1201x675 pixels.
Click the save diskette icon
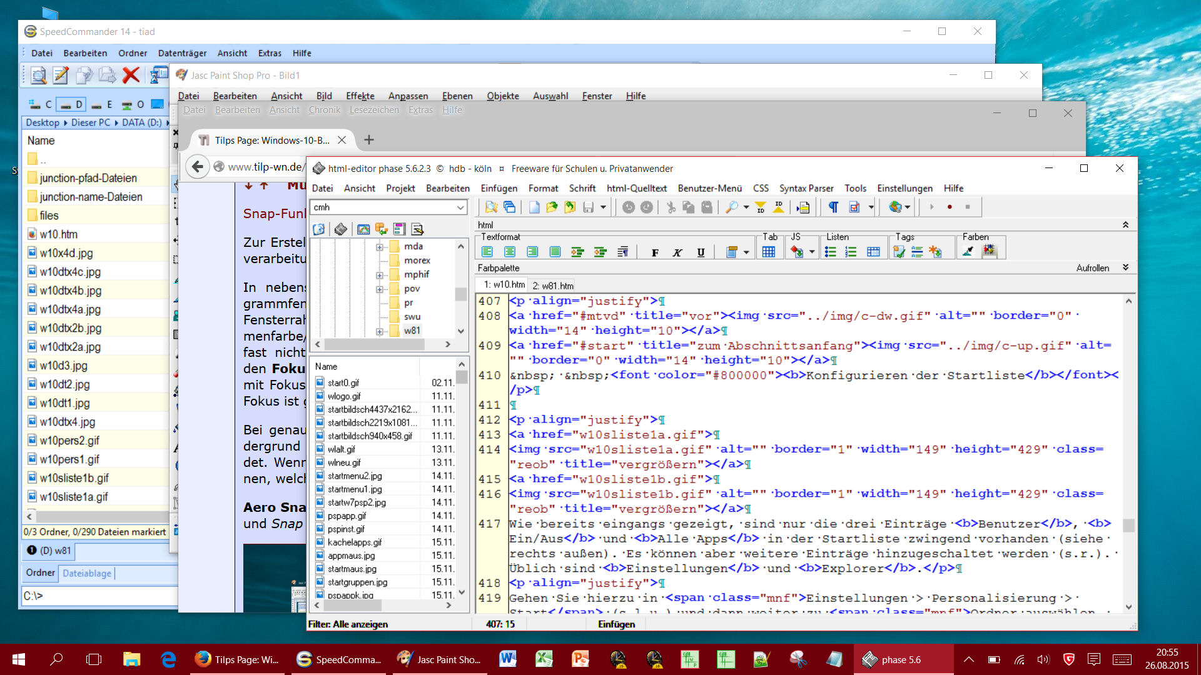[x=588, y=207]
